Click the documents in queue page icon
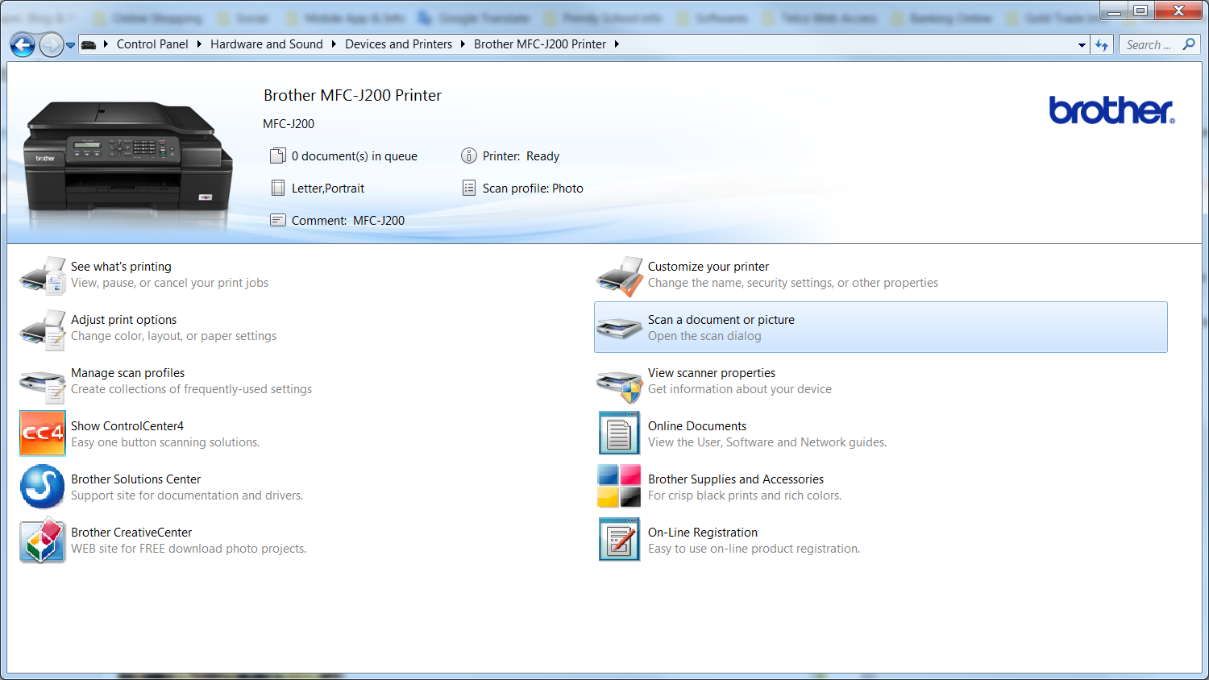 coord(278,155)
